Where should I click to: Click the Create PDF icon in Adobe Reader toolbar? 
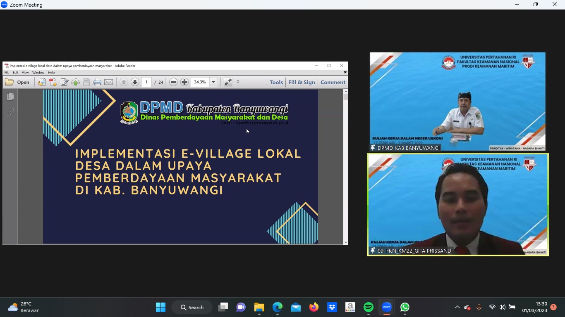pyautogui.click(x=53, y=82)
